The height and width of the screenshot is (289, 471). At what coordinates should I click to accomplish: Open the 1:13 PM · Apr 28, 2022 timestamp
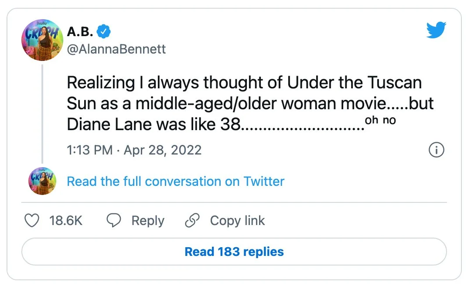pyautogui.click(x=134, y=150)
